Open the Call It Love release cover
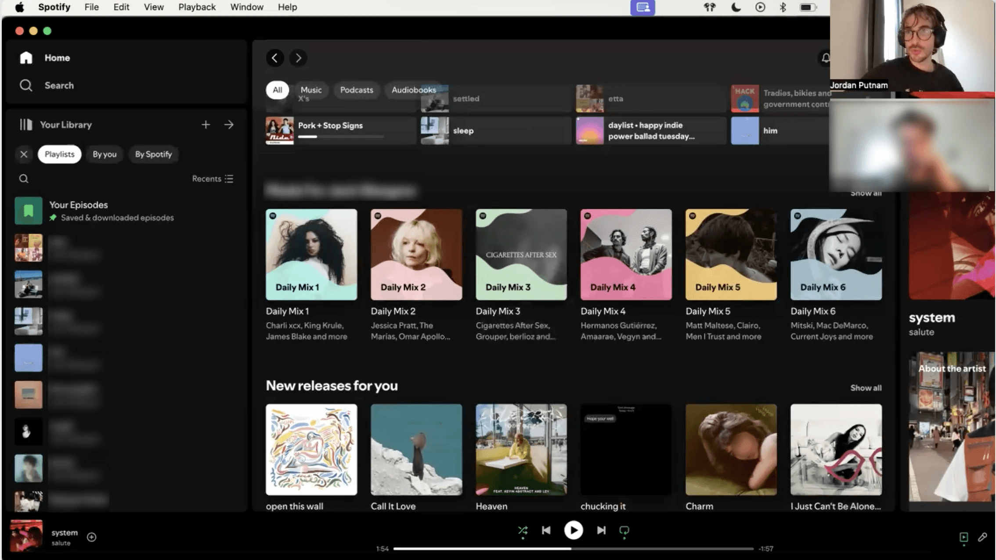 pyautogui.click(x=416, y=450)
